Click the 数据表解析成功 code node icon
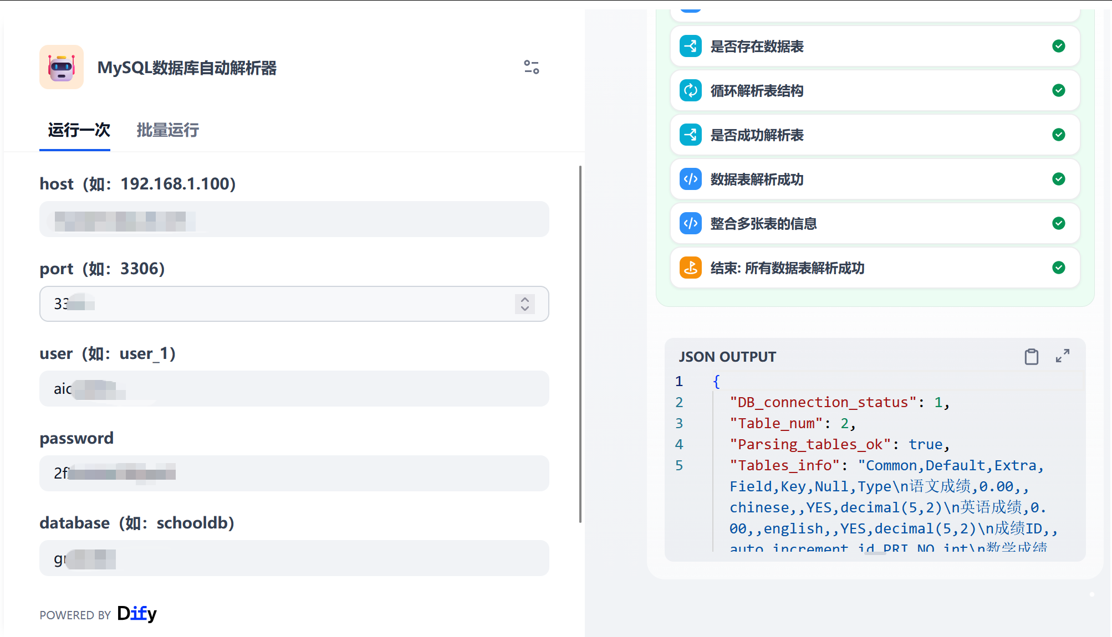 click(x=690, y=179)
